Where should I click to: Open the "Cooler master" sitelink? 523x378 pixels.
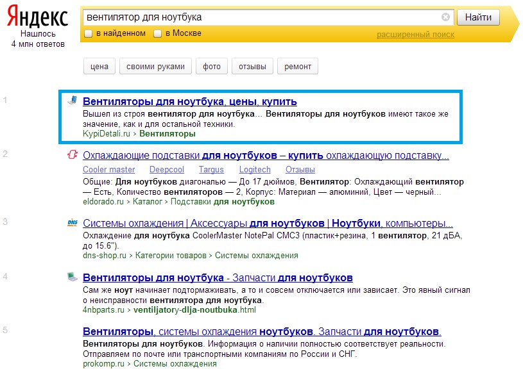tap(109, 170)
